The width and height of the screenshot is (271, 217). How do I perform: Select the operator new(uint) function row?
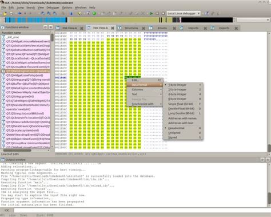tap(25, 109)
